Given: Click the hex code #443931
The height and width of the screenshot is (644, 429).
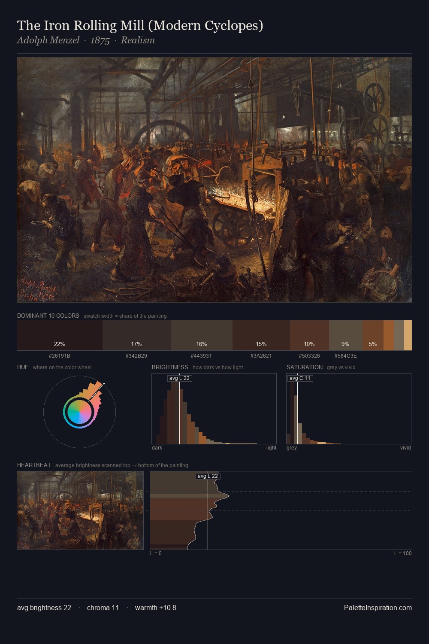Looking at the screenshot, I should (201, 356).
